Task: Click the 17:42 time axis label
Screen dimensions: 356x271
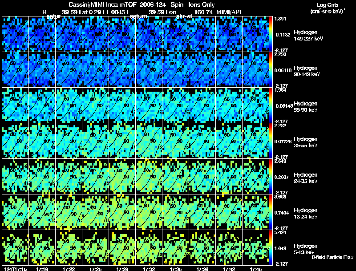Action: click(229, 269)
